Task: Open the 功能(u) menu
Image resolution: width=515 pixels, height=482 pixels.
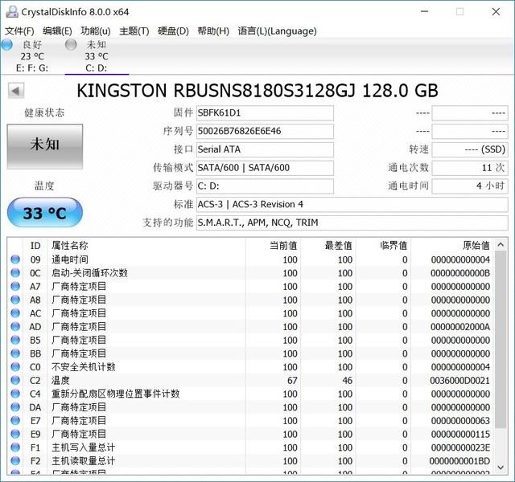Action: tap(95, 31)
